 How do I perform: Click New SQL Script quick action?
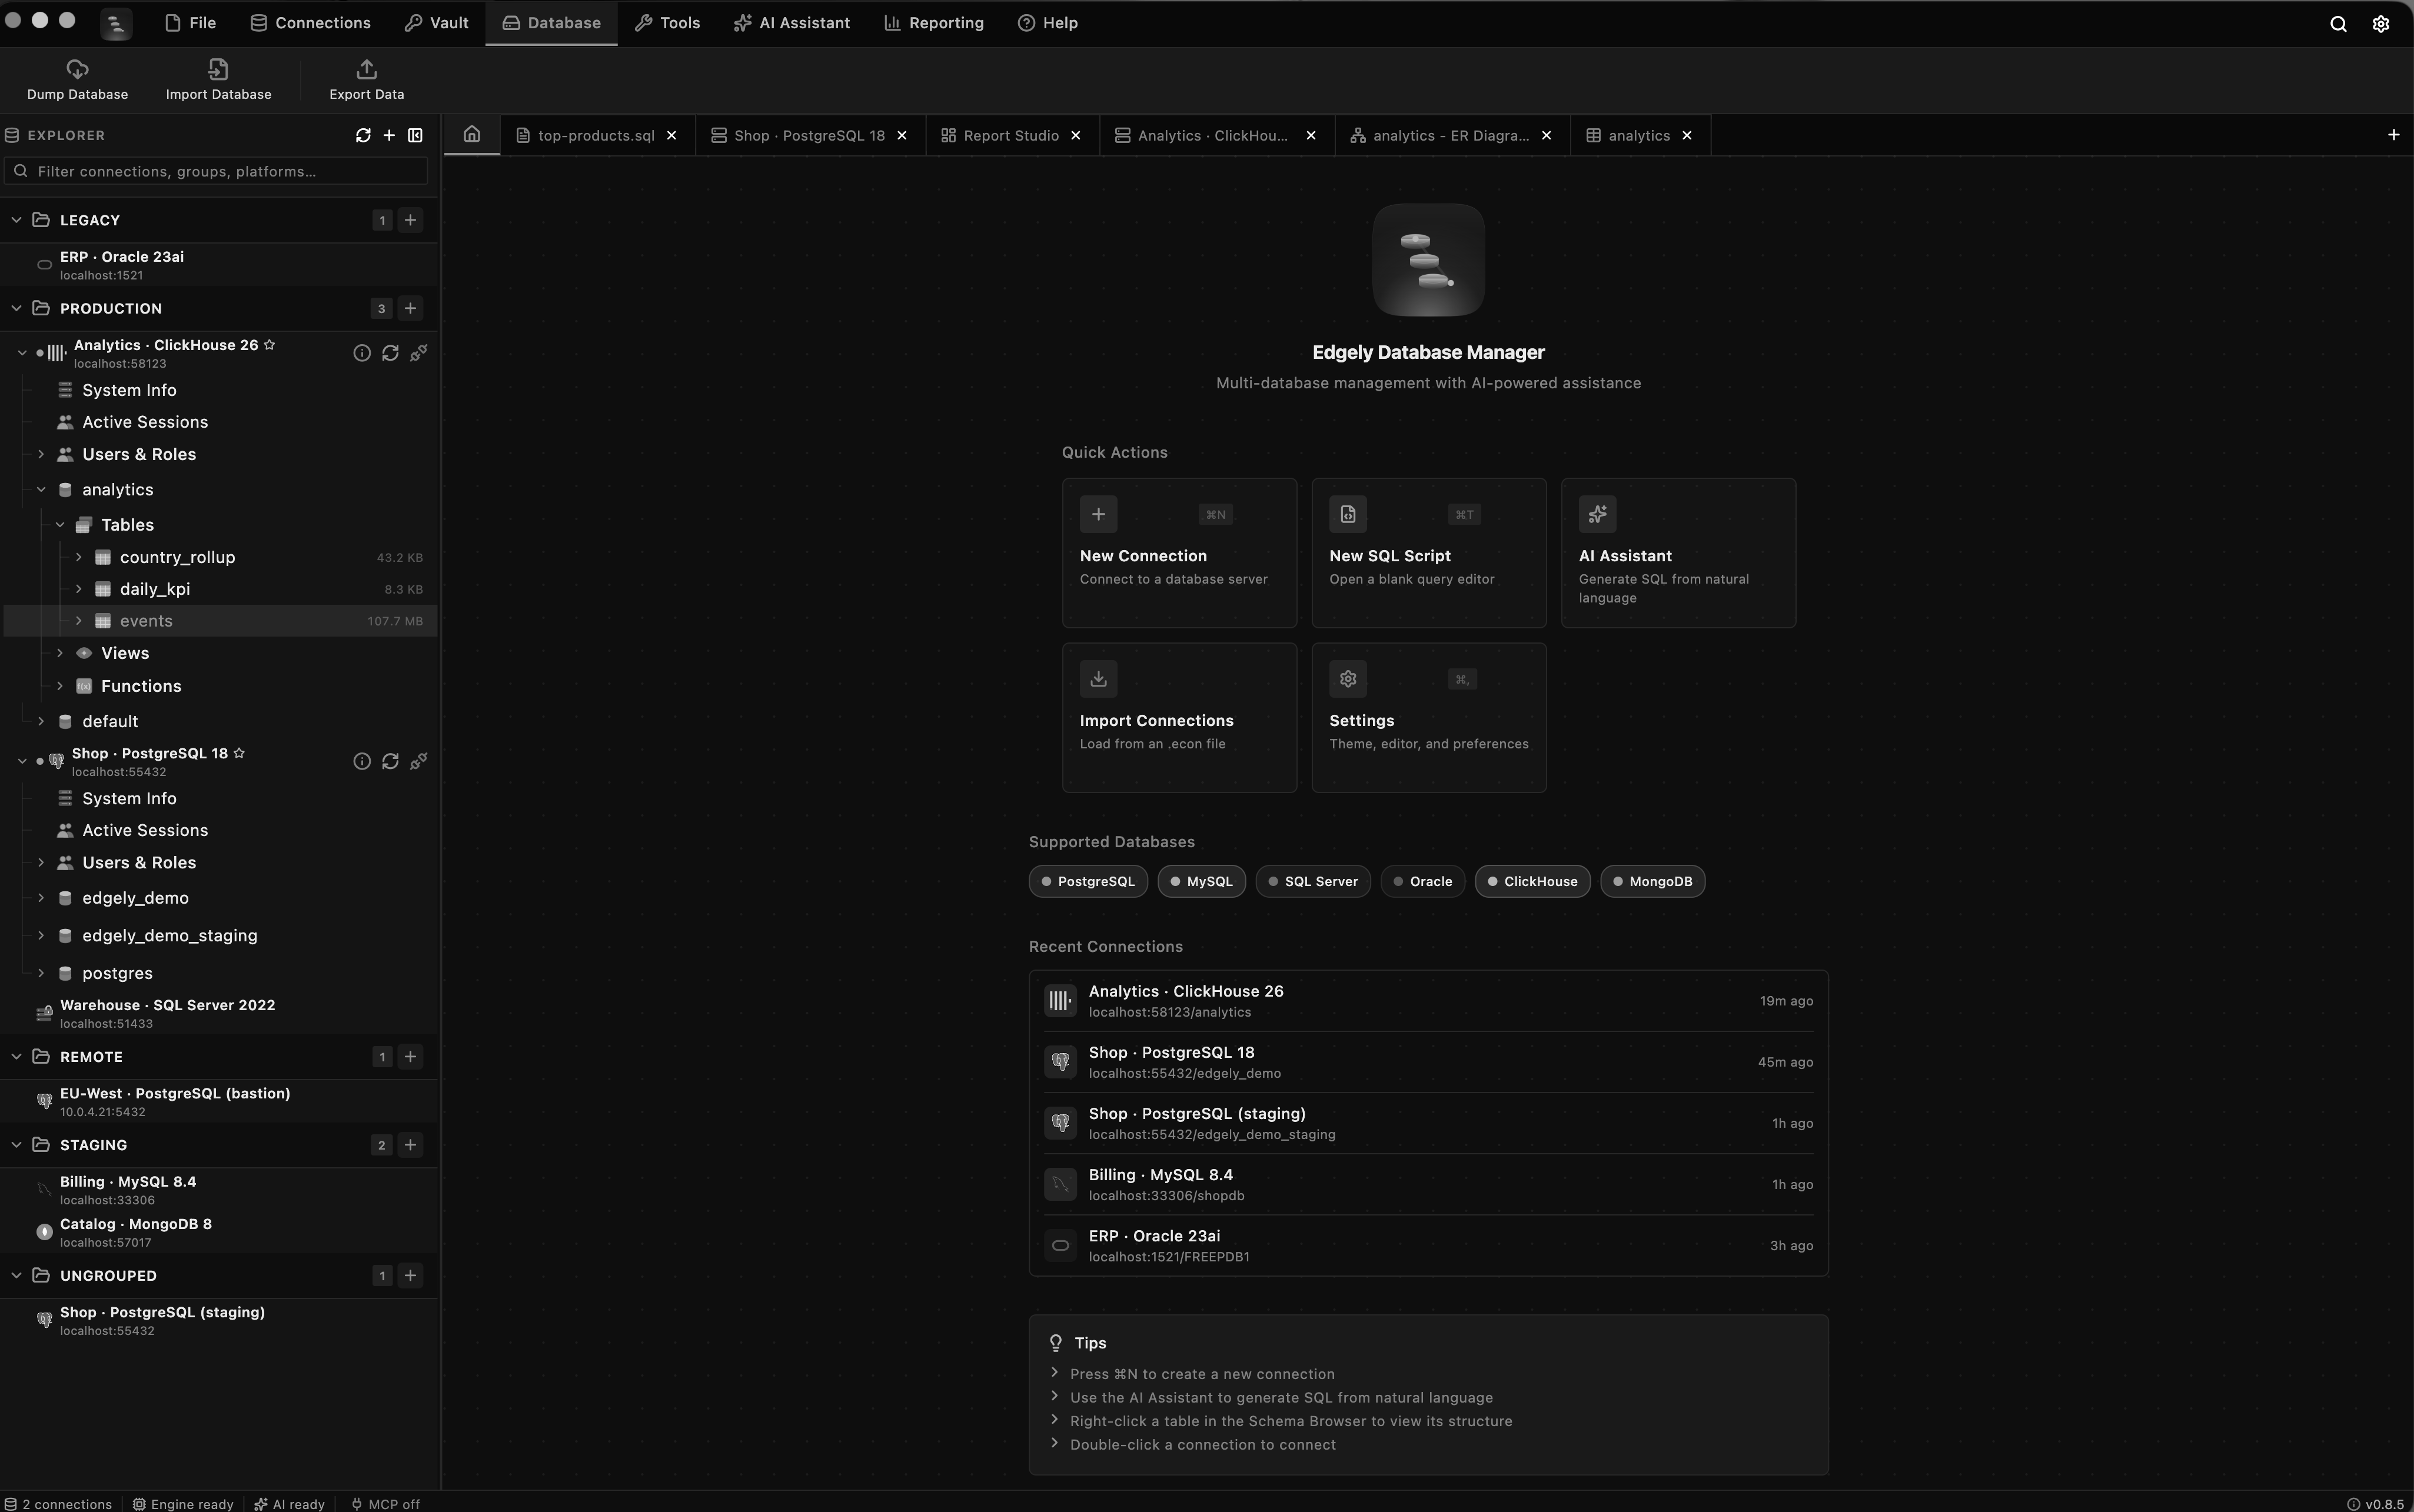click(1428, 553)
